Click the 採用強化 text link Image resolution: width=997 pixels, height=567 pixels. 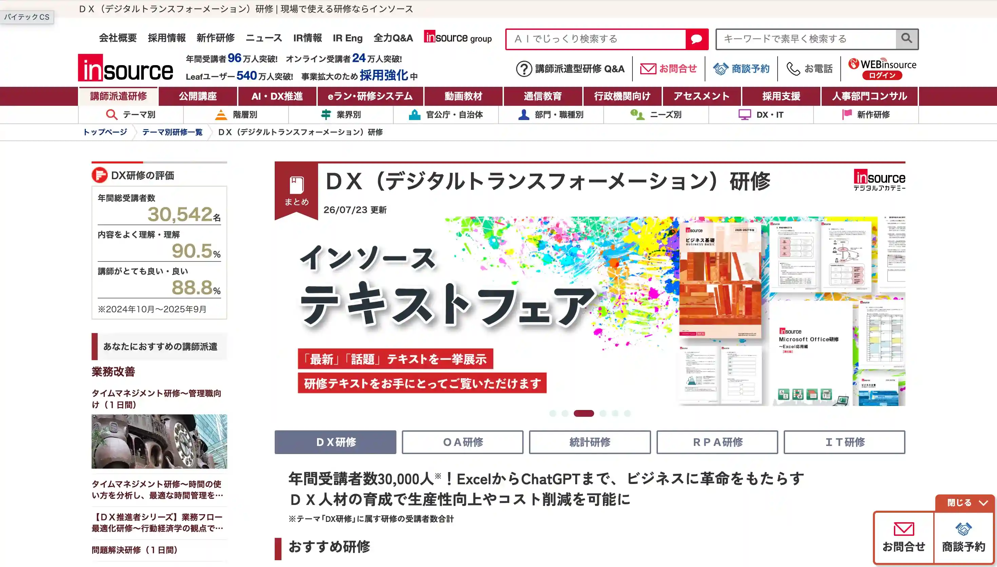click(384, 75)
